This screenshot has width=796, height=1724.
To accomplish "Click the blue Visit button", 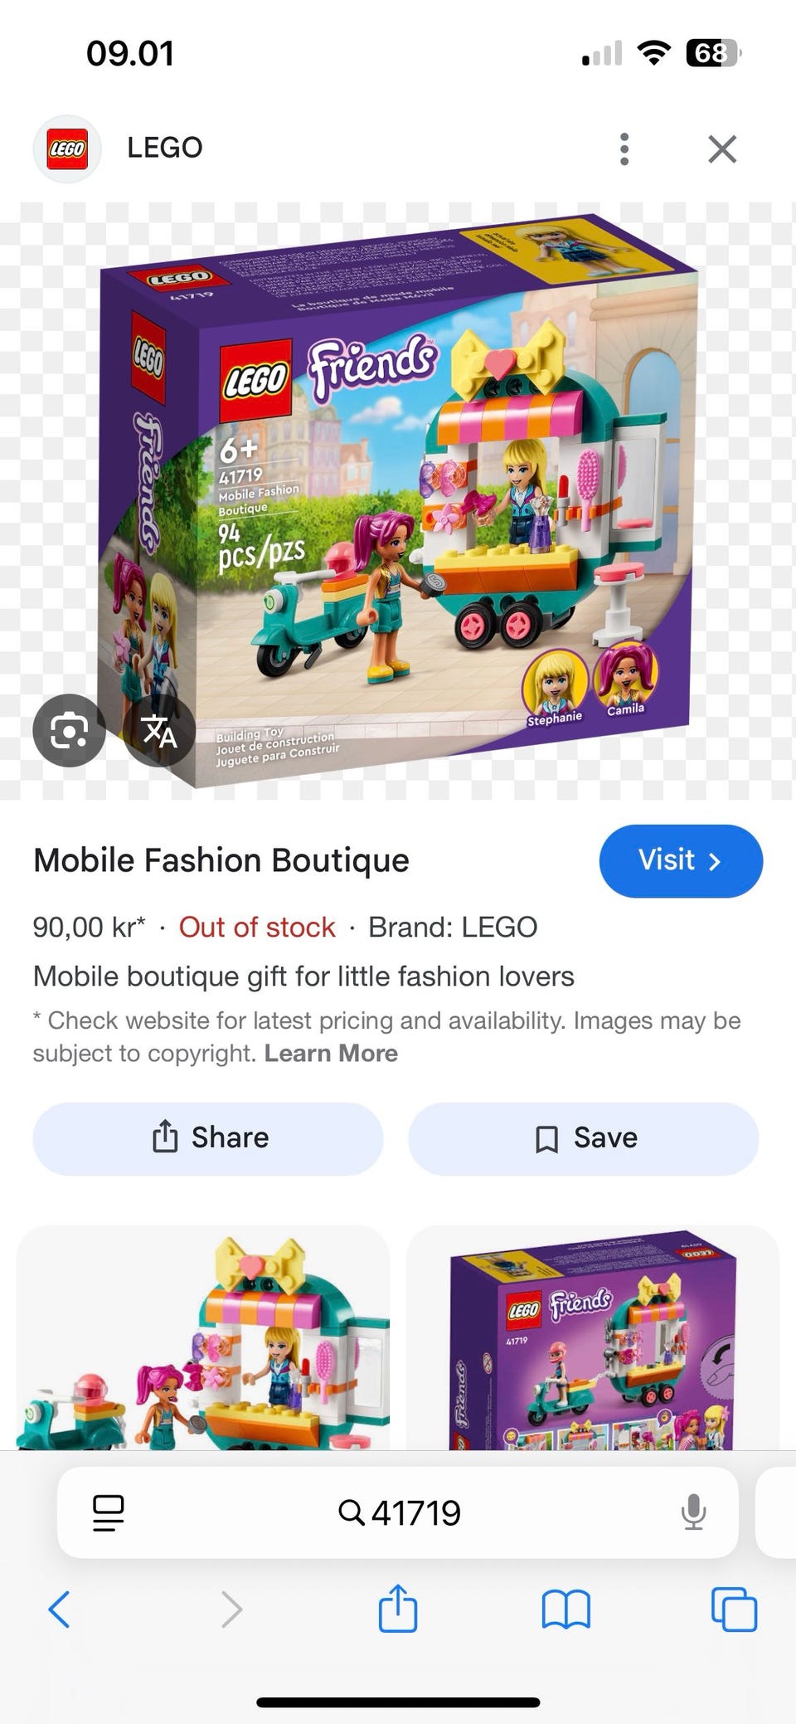I will (681, 860).
